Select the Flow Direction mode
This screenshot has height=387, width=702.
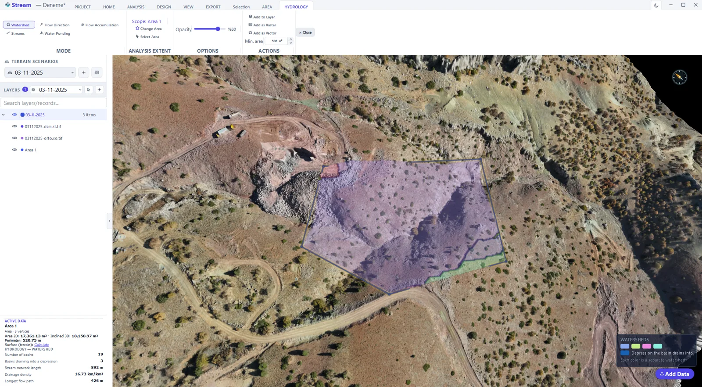pyautogui.click(x=54, y=25)
